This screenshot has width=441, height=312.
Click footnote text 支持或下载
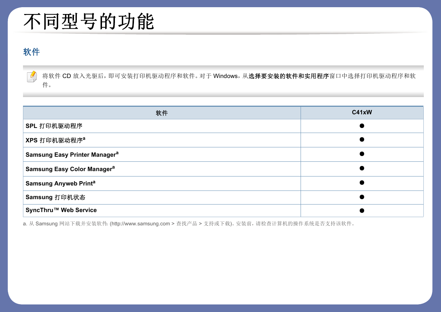(x=217, y=224)
